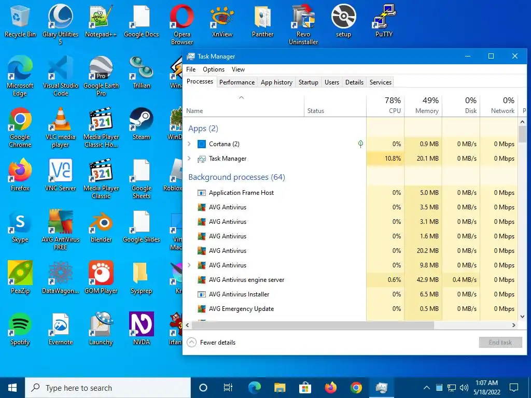Image resolution: width=531 pixels, height=398 pixels.
Task: Launch AVG AntiVirus FREE shortcut
Action: pos(60,230)
